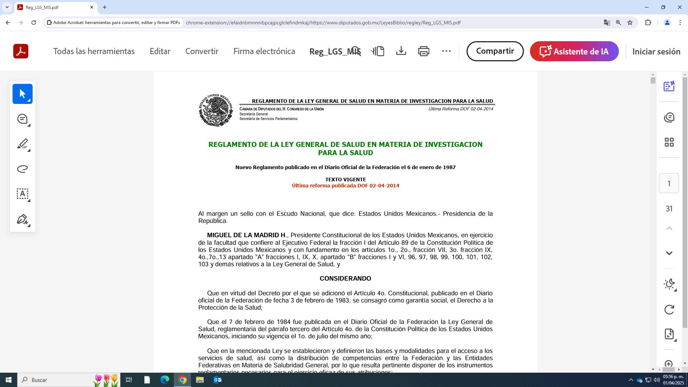This screenshot has width=688, height=387.
Task: Go to the next page with down chevron
Action: (x=669, y=253)
